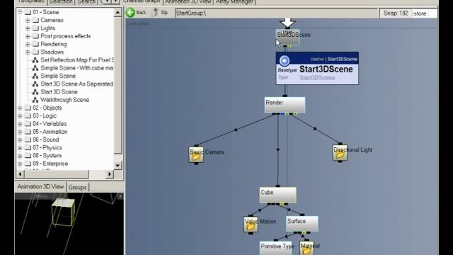Expand the Lights tree node
Screen dimensions: 453x255
28,28
